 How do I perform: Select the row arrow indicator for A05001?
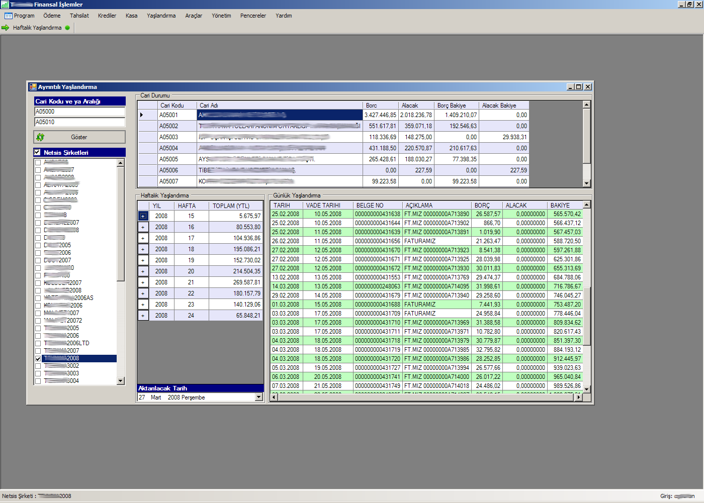[x=142, y=115]
